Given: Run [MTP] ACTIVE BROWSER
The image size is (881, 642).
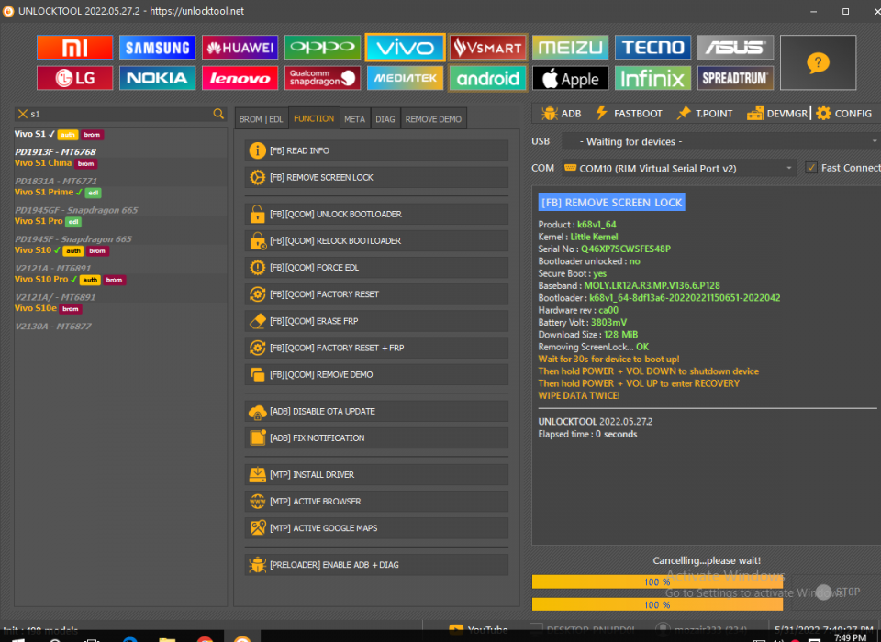Looking at the screenshot, I should pyautogui.click(x=376, y=502).
